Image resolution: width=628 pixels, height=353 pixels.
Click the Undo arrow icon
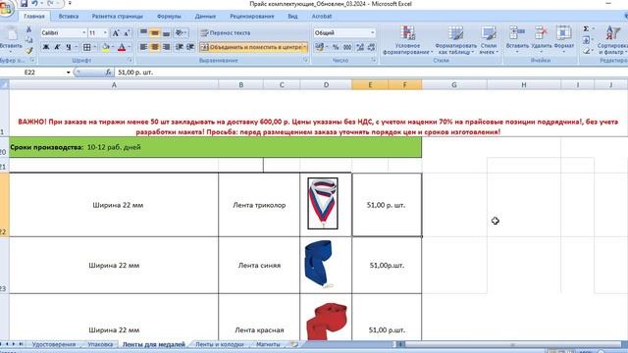(34, 4)
